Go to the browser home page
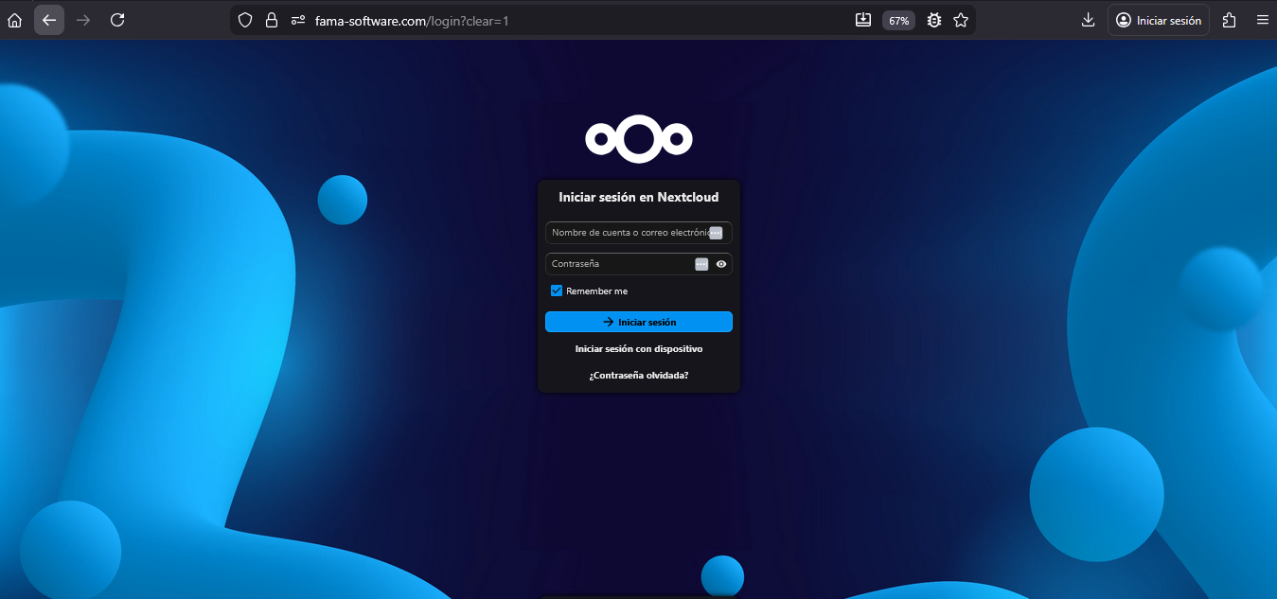This screenshot has width=1277, height=599. (x=15, y=20)
